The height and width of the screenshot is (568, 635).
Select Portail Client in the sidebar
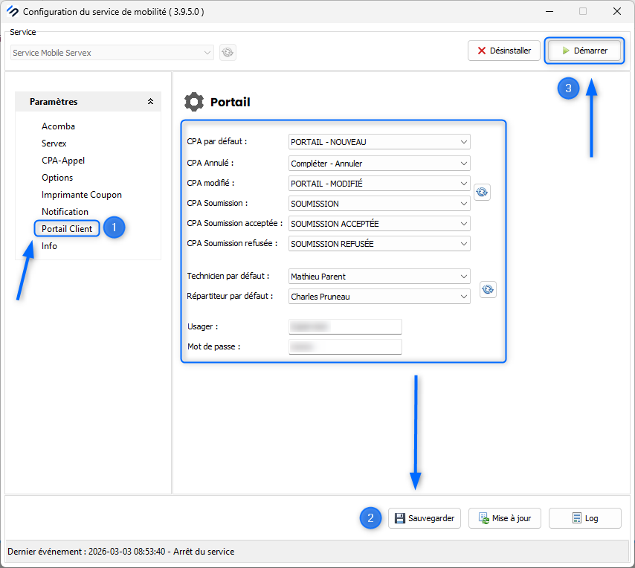tap(67, 229)
